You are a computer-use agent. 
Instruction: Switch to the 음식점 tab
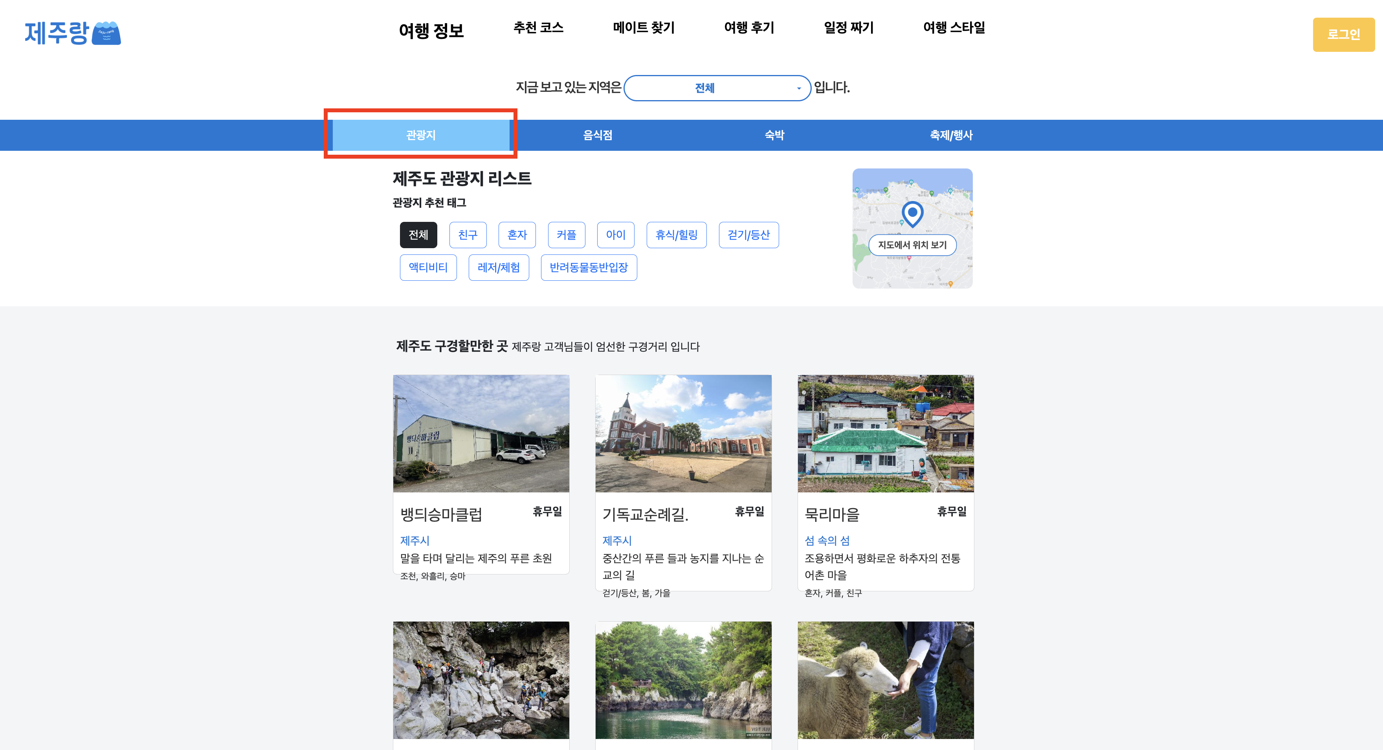(x=598, y=135)
